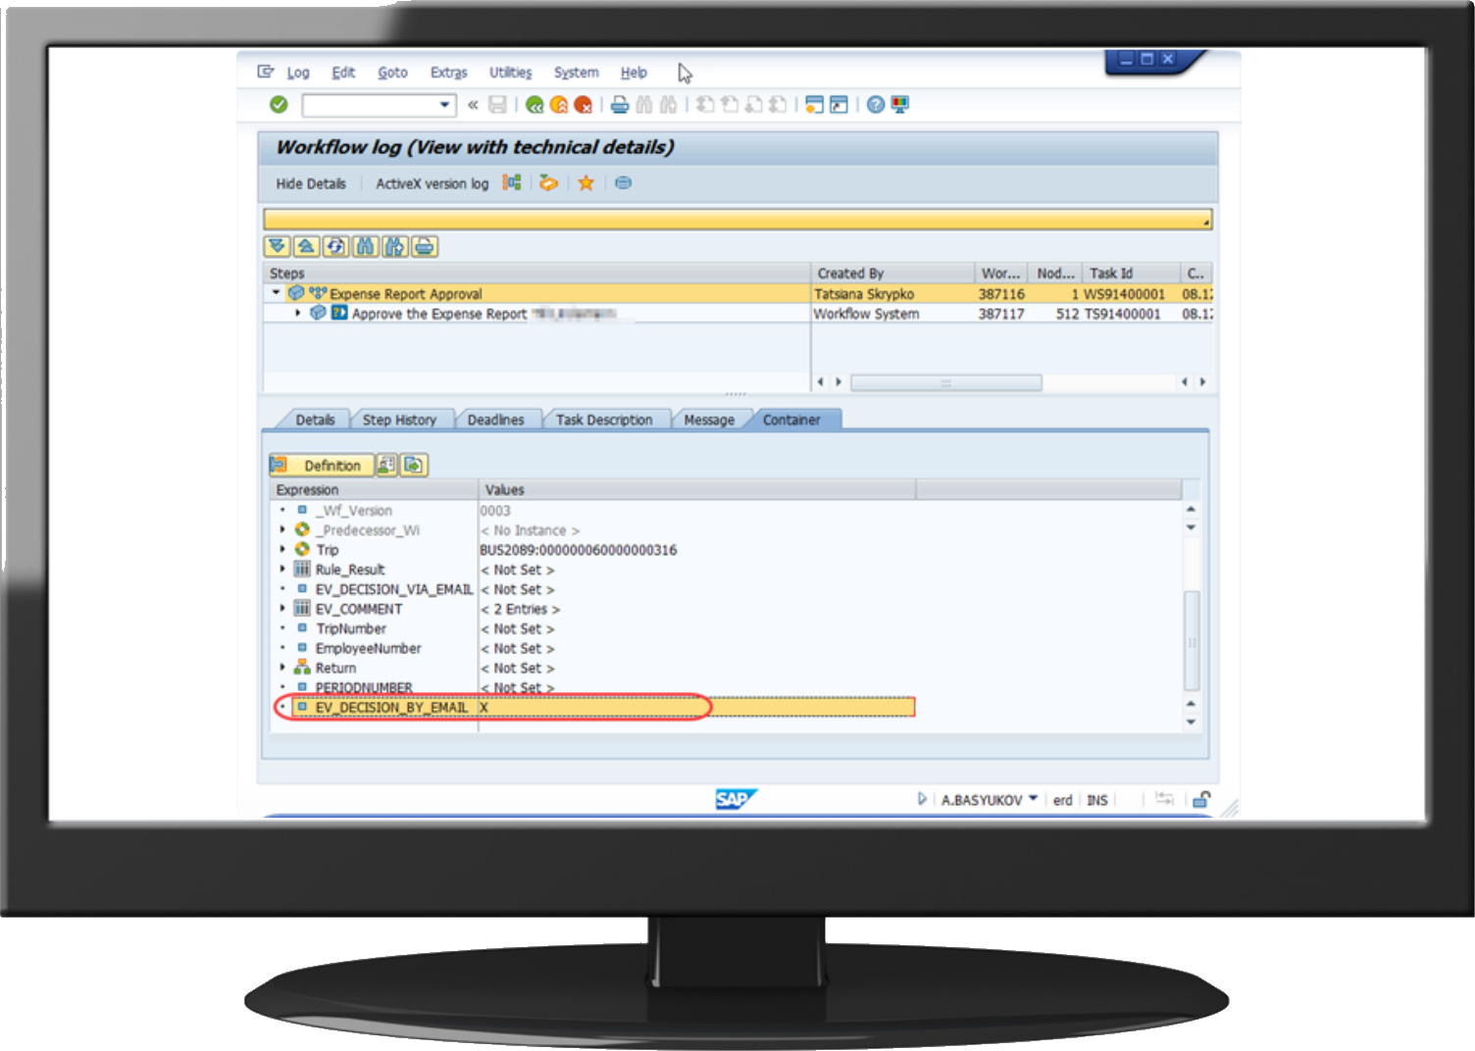The image size is (1475, 1051).
Task: Click the Save disk icon
Action: [x=498, y=104]
